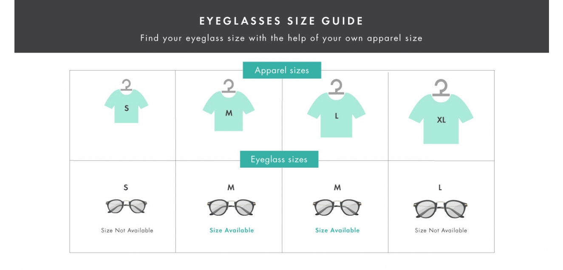Click the L letter above large eyeglasses
The height and width of the screenshot is (270, 563).
pyautogui.click(x=440, y=187)
